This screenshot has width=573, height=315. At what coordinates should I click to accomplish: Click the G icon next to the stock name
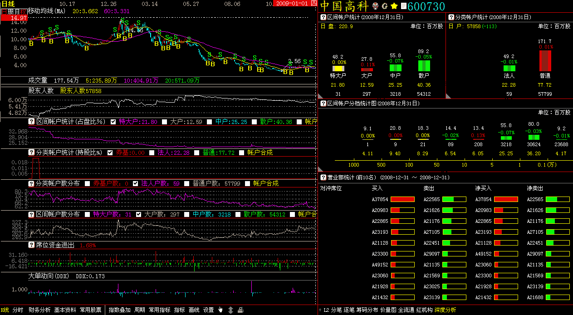[x=385, y=6]
